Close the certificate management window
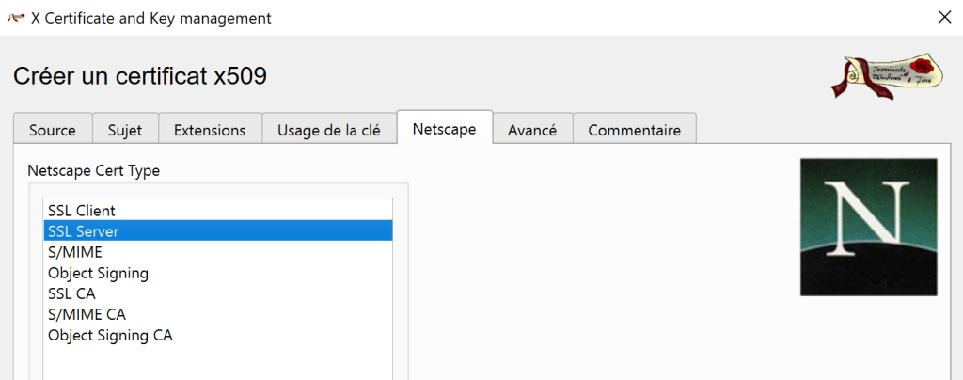Viewport: 963px width, 380px height. (x=944, y=17)
